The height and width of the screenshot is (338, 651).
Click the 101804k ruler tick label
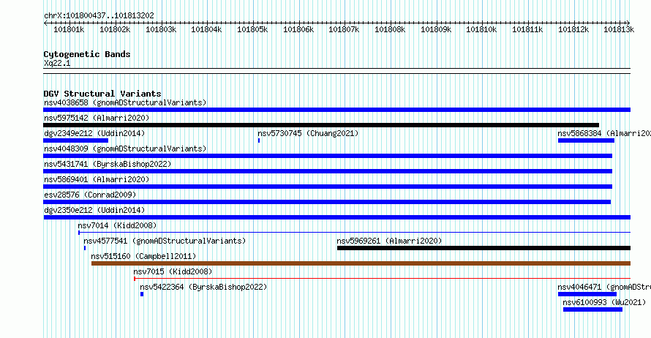pyautogui.click(x=206, y=29)
